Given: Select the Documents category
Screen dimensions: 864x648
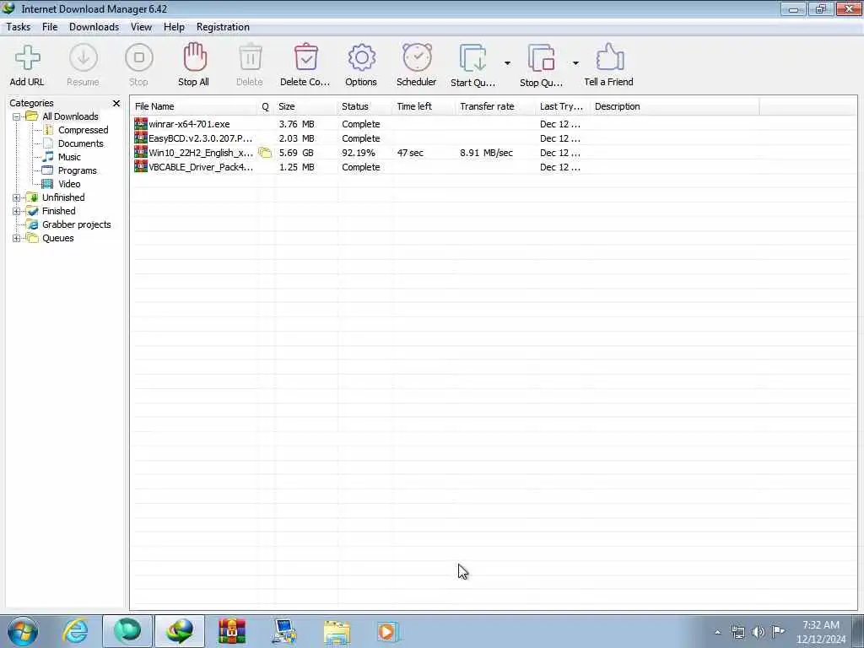Looking at the screenshot, I should [80, 143].
